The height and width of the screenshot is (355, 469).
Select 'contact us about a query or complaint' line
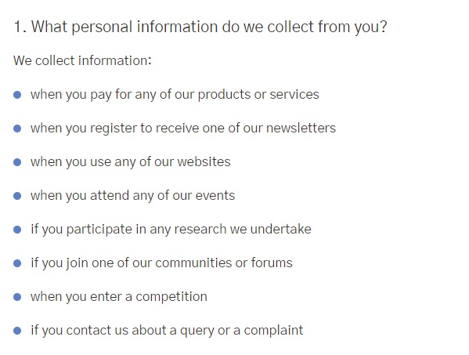[x=167, y=331]
